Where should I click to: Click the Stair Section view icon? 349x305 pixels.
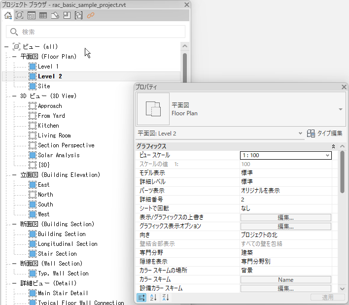coord(33,254)
